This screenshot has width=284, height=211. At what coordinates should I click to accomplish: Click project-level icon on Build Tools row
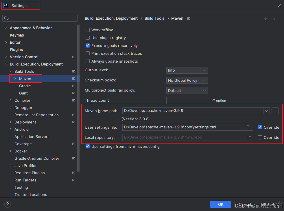[73, 71]
